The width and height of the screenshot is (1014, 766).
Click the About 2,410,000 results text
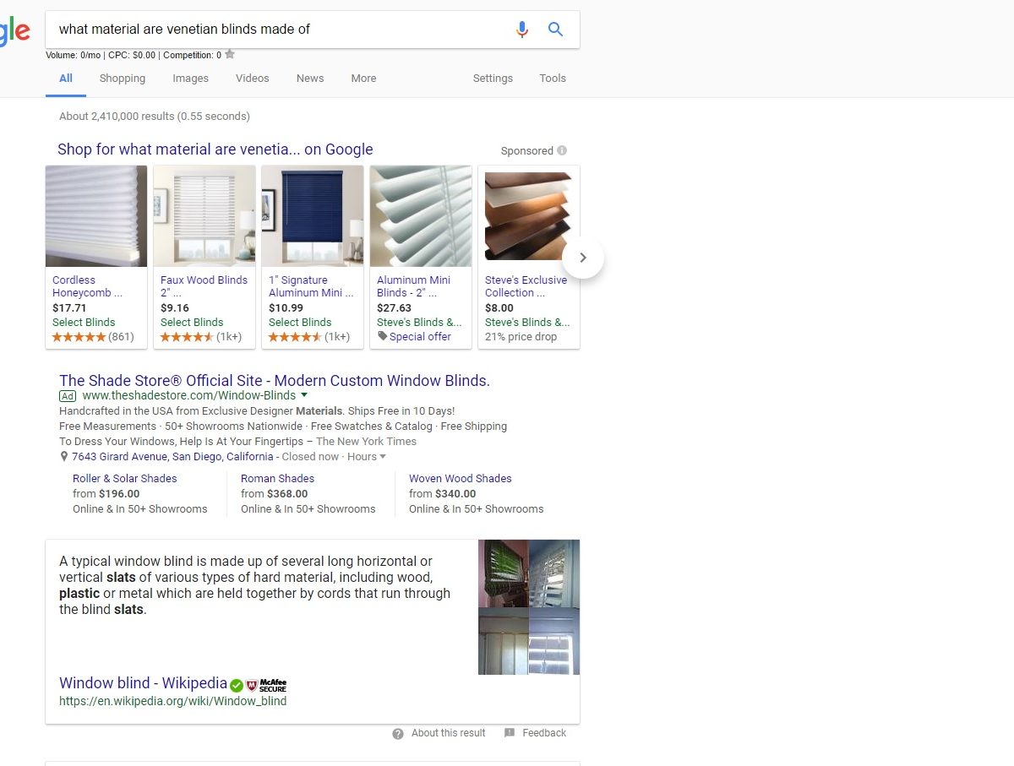tap(155, 117)
